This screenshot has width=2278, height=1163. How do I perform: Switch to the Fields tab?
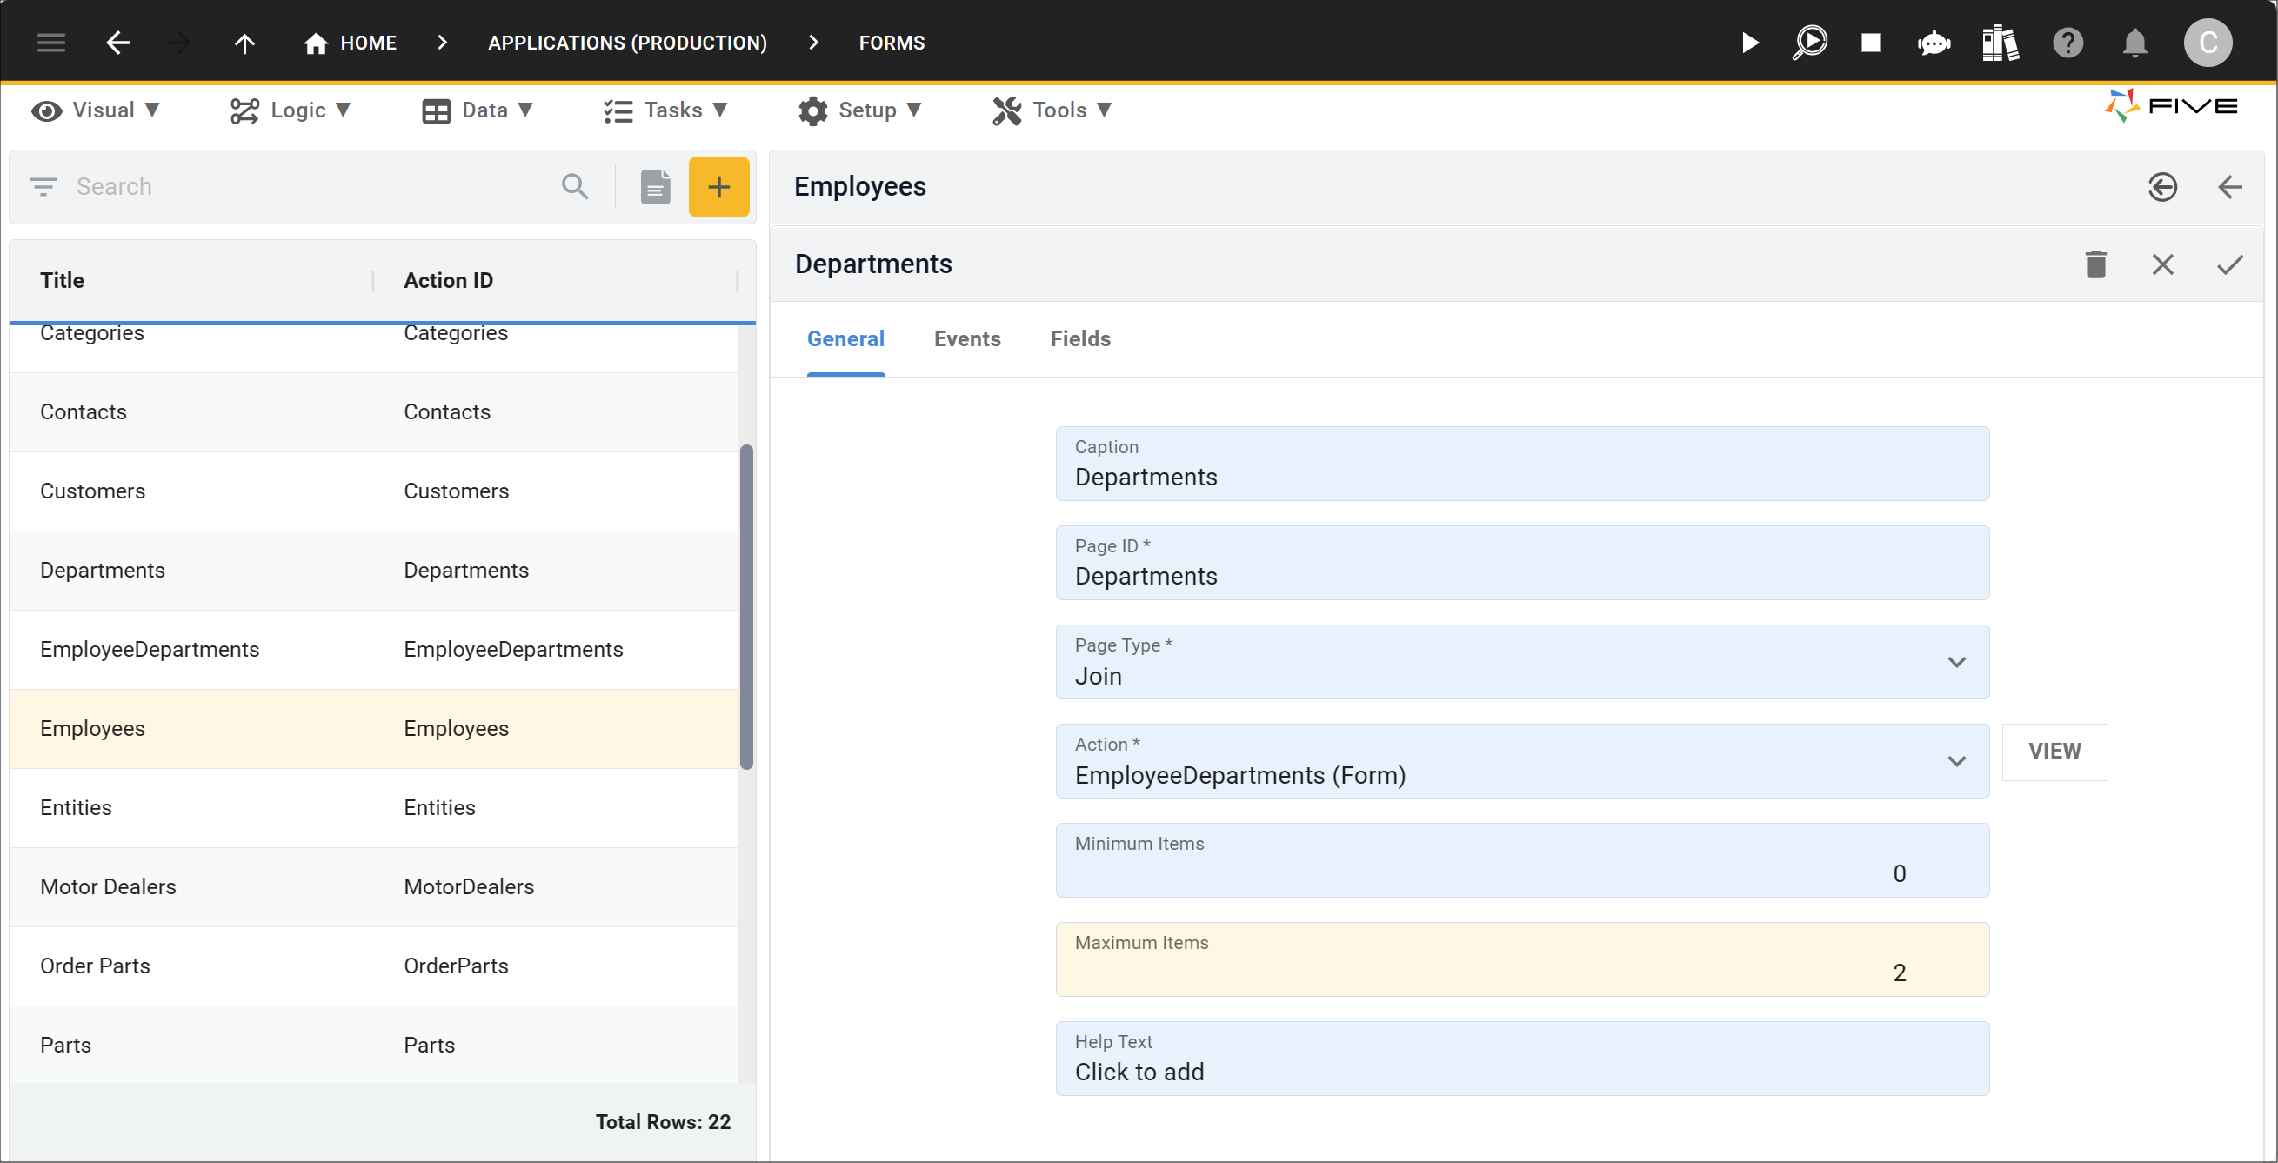(1079, 339)
